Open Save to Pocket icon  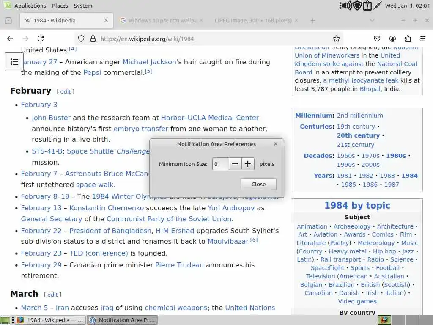tap(377, 39)
